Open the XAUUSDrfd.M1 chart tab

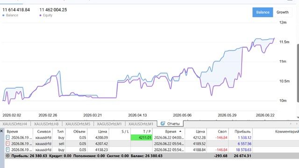click(141, 124)
